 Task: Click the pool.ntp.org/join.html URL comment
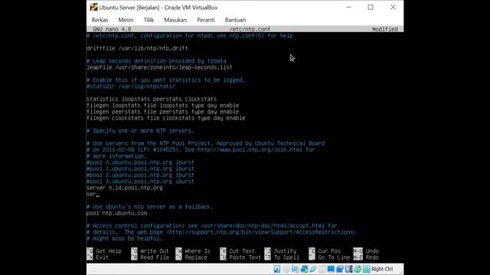(201, 150)
